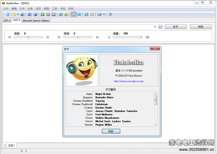Screen dimensions: 217x154
Task: Click translator name Fred Mellaerts
Action: tap(104, 114)
